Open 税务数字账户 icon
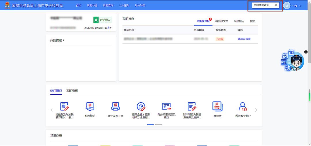The height and width of the screenshot is (146, 311). [x=243, y=107]
